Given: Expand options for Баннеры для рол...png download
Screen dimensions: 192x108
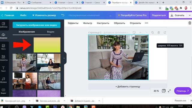Looking at the screenshot, I should tap(30, 101).
